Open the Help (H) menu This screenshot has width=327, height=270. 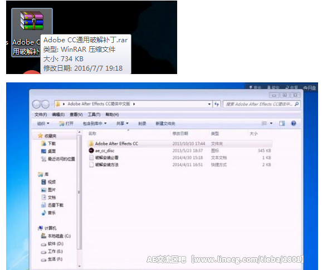pos(112,115)
